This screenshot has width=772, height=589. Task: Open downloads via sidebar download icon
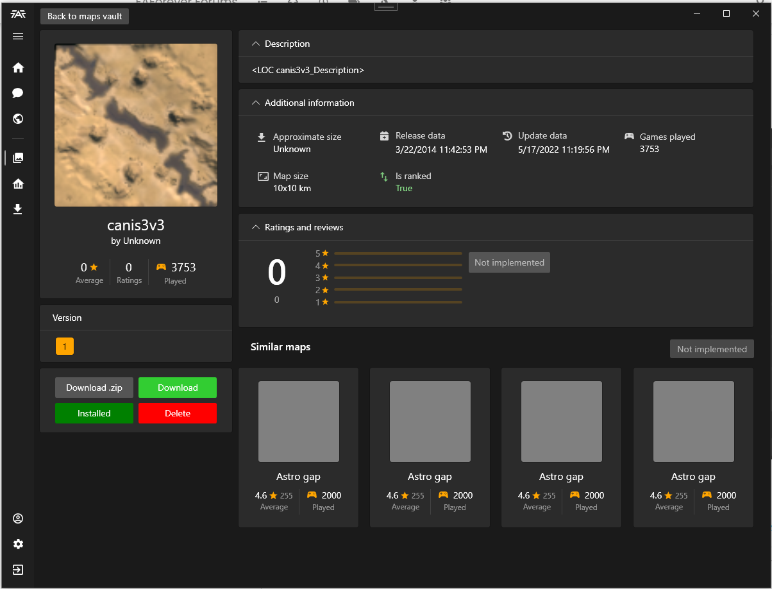[x=18, y=209]
